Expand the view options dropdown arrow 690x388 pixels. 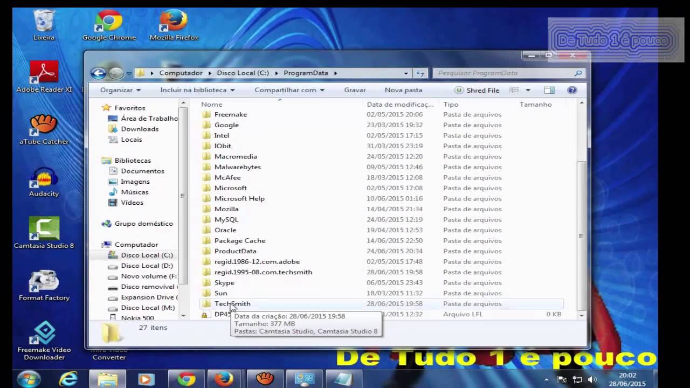528,90
